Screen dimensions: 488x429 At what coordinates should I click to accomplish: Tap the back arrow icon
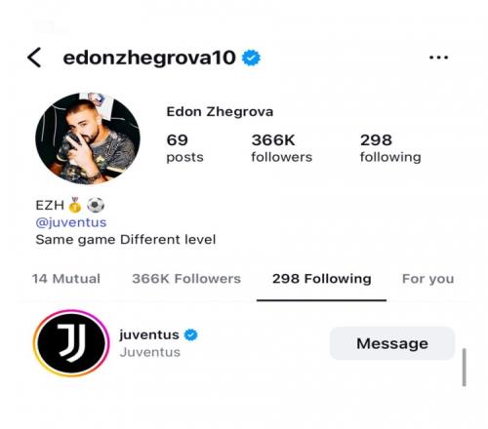34,58
